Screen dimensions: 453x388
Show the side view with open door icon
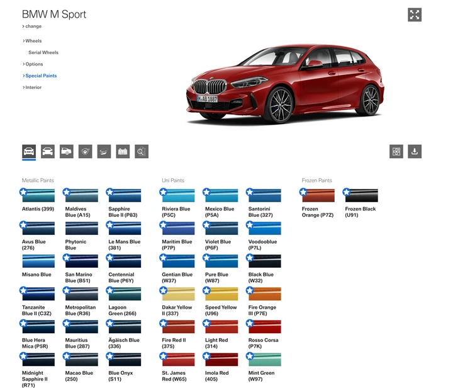(x=67, y=151)
